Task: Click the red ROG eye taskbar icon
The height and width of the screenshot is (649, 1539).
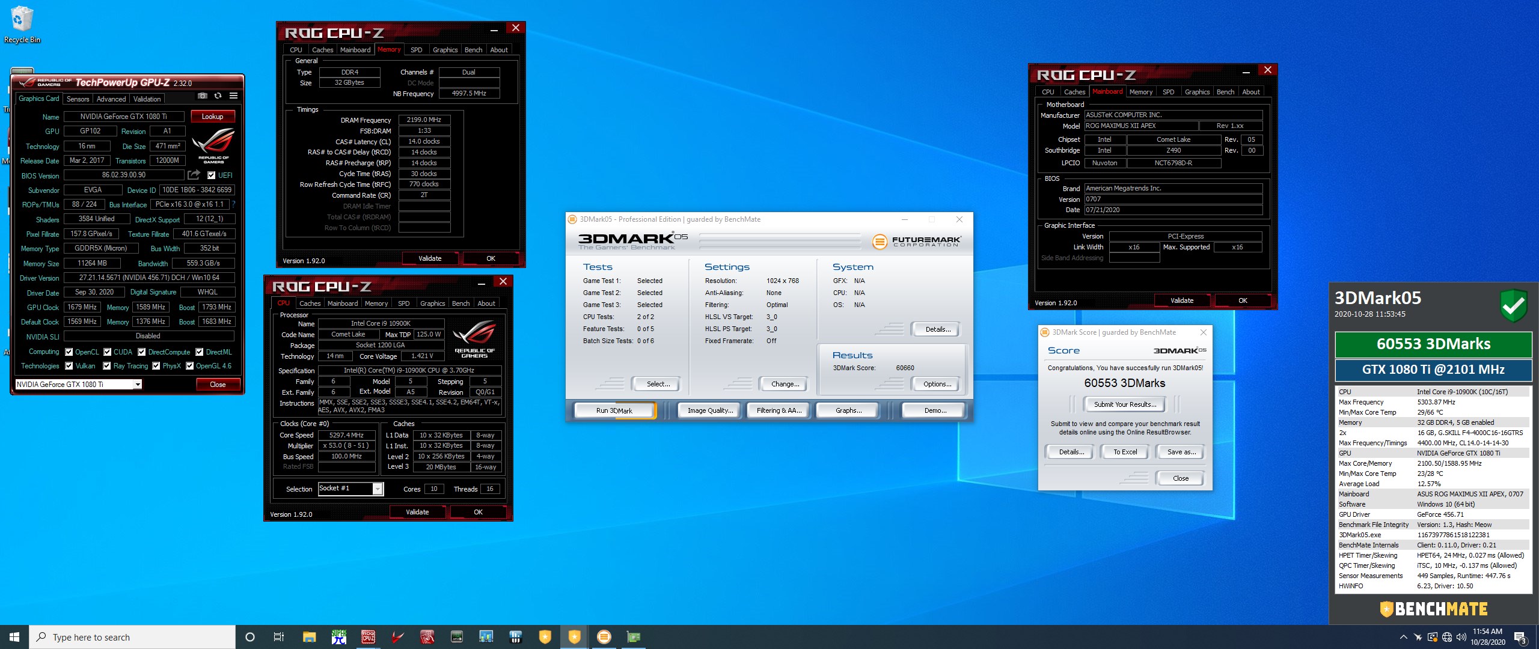Action: tap(397, 637)
